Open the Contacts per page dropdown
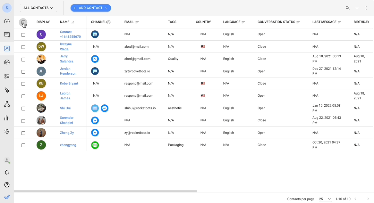Viewport: 374px width, 203px height. 325,199
